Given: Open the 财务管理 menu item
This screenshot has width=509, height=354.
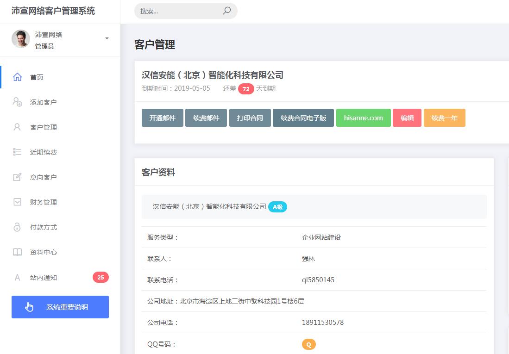Looking at the screenshot, I should coord(44,202).
